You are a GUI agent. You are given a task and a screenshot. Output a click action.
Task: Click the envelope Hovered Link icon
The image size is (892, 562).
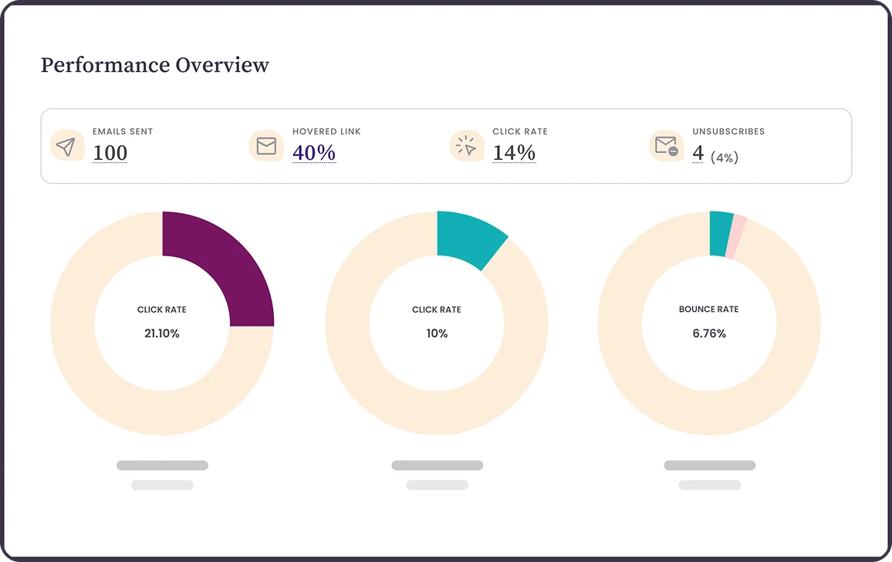[x=266, y=146]
